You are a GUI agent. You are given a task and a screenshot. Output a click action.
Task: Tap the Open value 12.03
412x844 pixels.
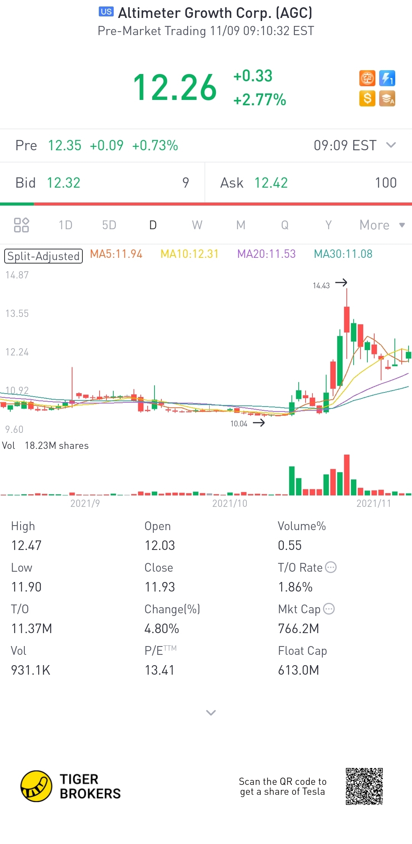[x=159, y=545]
